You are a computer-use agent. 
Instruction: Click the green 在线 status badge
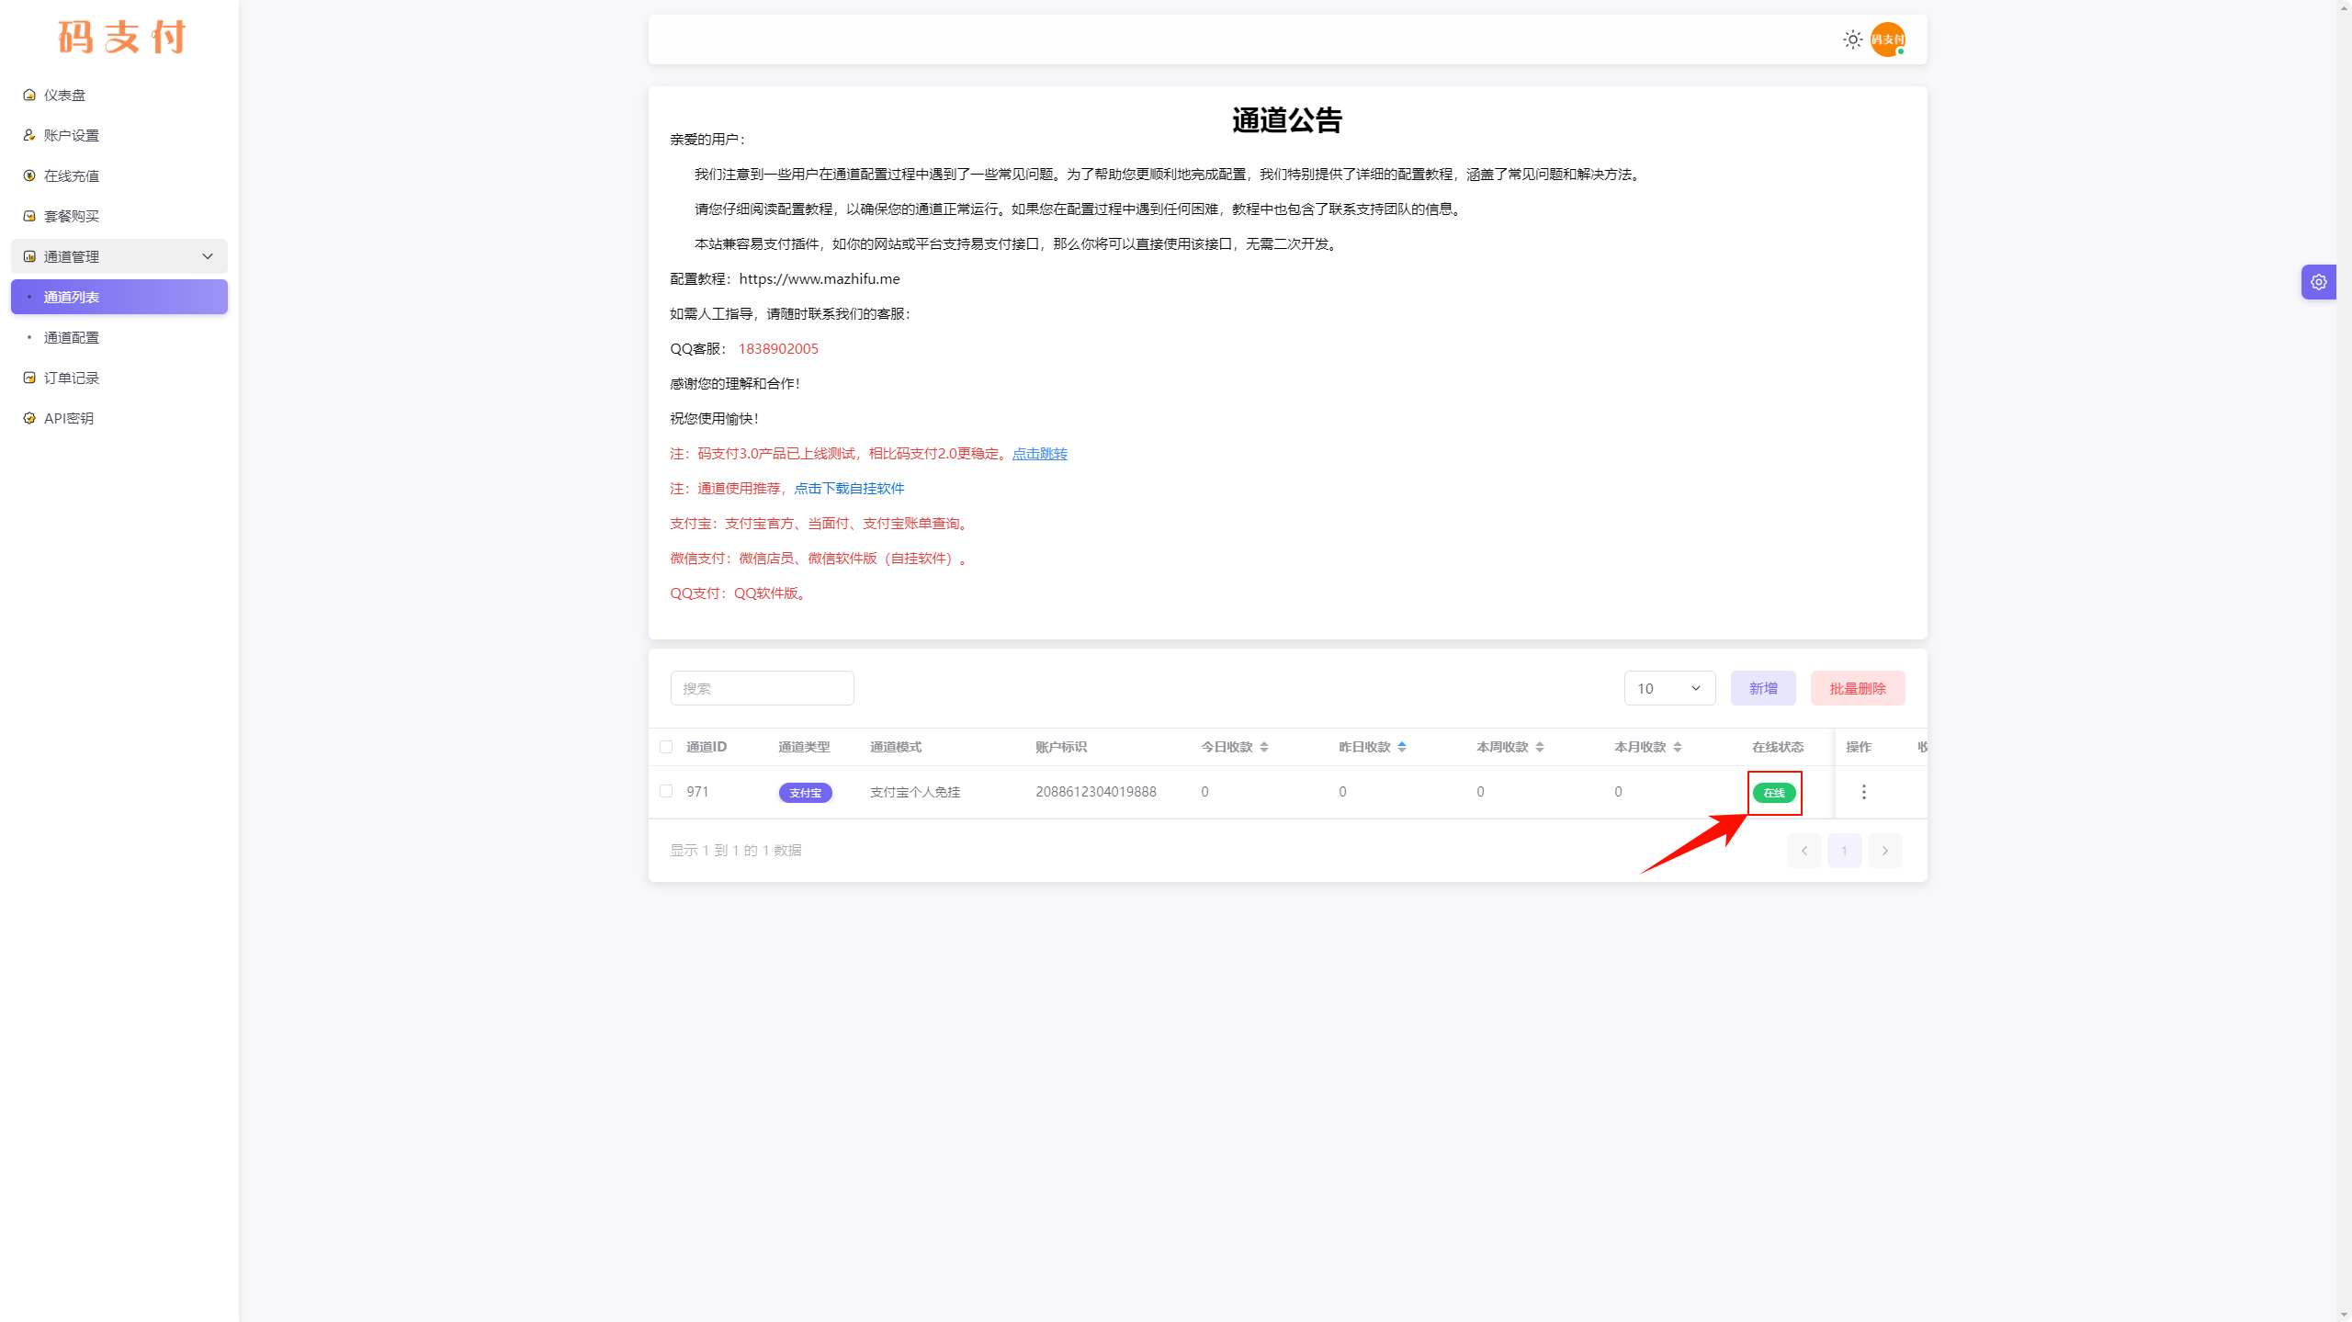[x=1773, y=793]
